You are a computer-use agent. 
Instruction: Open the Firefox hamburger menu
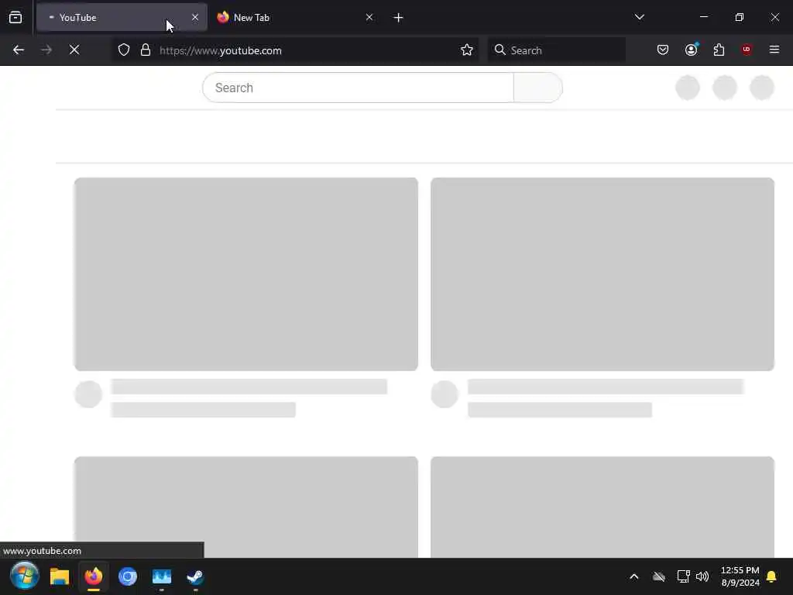774,50
